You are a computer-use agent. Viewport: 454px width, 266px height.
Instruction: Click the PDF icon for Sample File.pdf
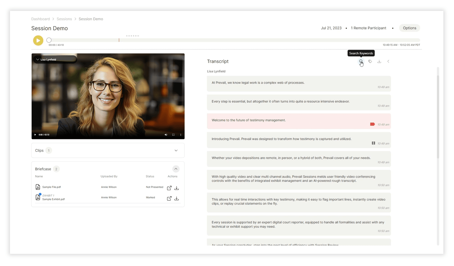pos(38,187)
